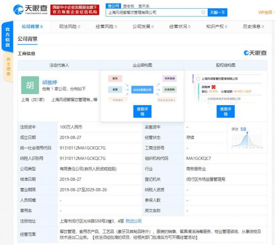
Task: Switch to the 经营状况 tab
Action: pyautogui.click(x=180, y=27)
